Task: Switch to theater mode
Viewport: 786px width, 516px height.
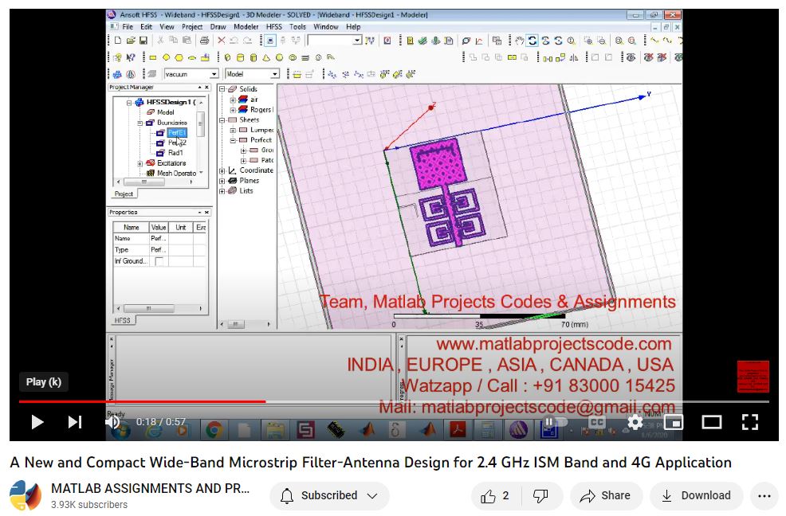Action: click(x=711, y=422)
